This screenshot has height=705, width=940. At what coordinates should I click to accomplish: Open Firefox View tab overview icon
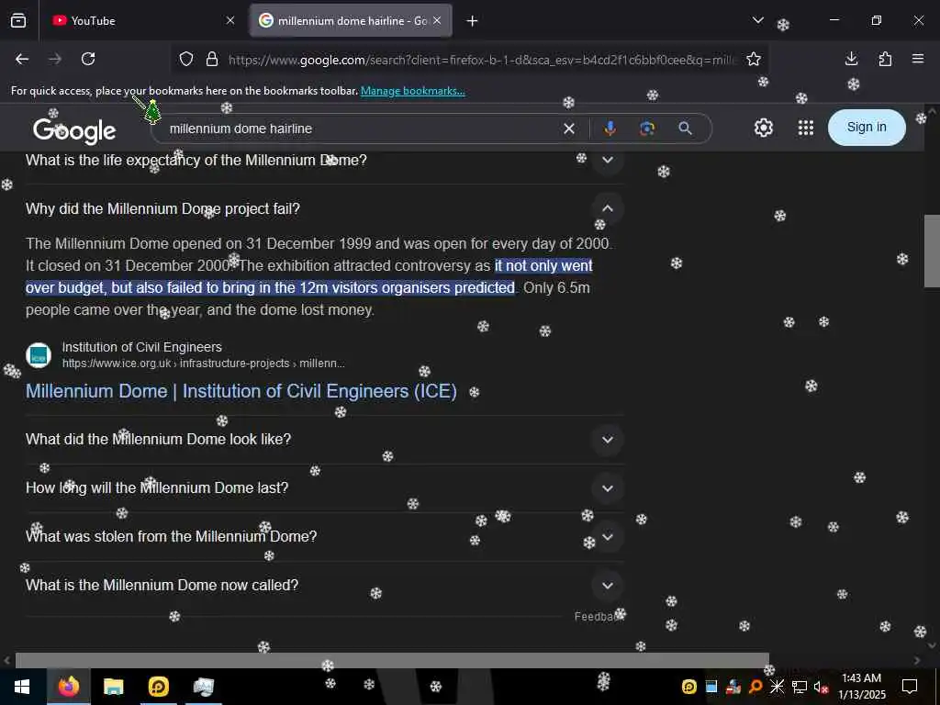[x=18, y=21]
